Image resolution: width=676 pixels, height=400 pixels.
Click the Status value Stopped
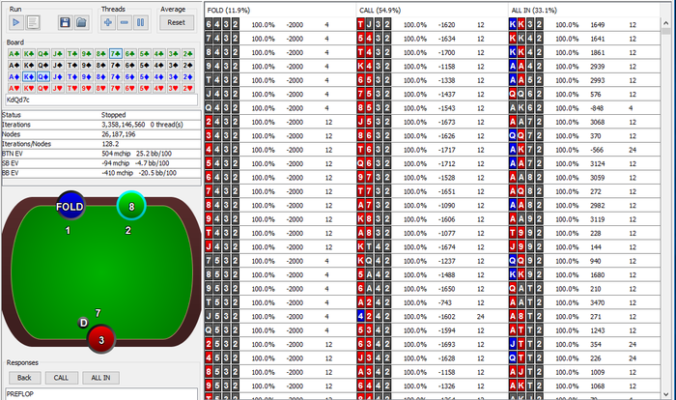113,115
